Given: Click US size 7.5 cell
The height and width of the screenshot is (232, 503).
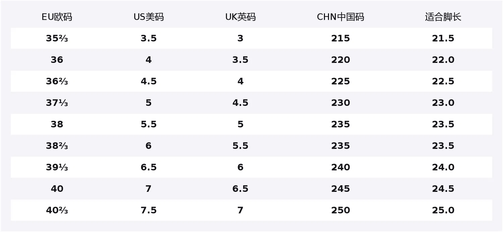Looking at the screenshot, I should [x=149, y=210].
